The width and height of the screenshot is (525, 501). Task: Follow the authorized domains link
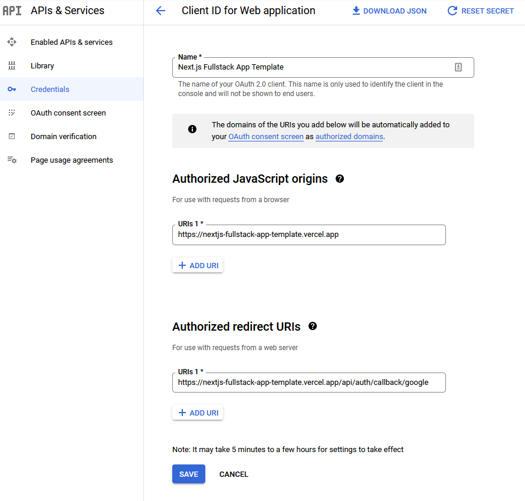click(349, 137)
